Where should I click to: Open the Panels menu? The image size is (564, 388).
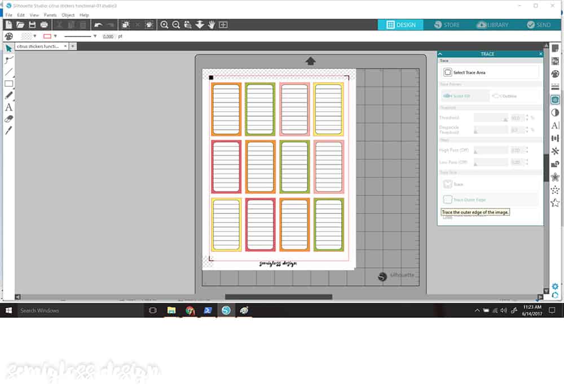pyautogui.click(x=50, y=15)
